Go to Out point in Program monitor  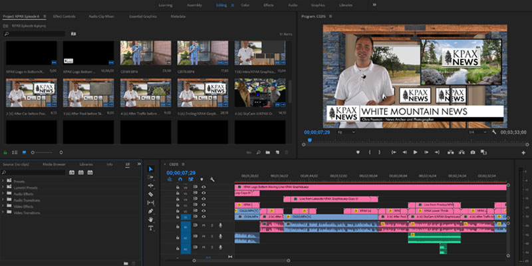[x=437, y=152]
